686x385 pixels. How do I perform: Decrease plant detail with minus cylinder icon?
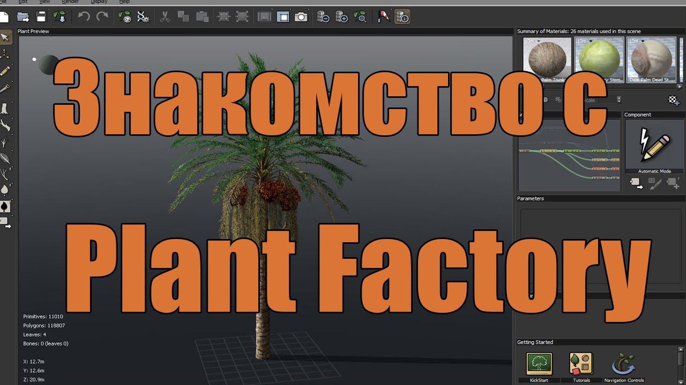323,17
